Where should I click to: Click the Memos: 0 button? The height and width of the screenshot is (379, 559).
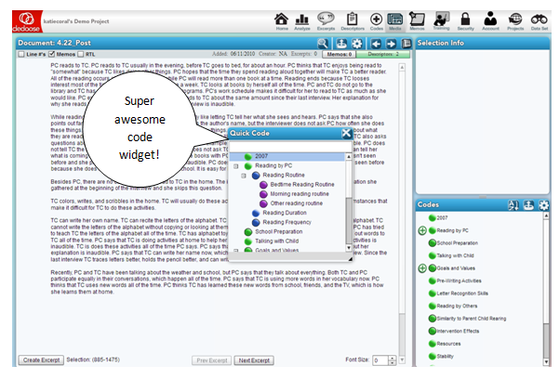[339, 54]
